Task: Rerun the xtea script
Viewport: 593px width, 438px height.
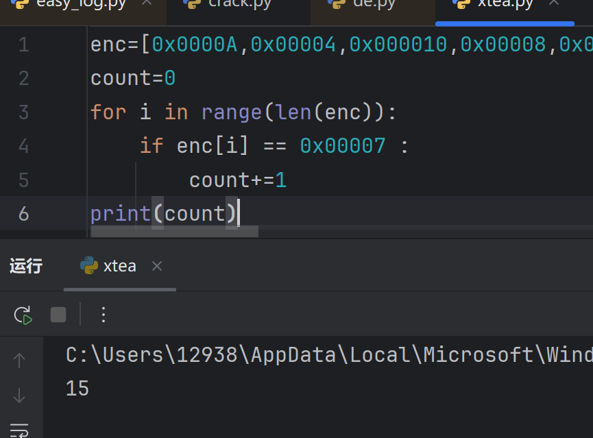Action: pos(23,315)
